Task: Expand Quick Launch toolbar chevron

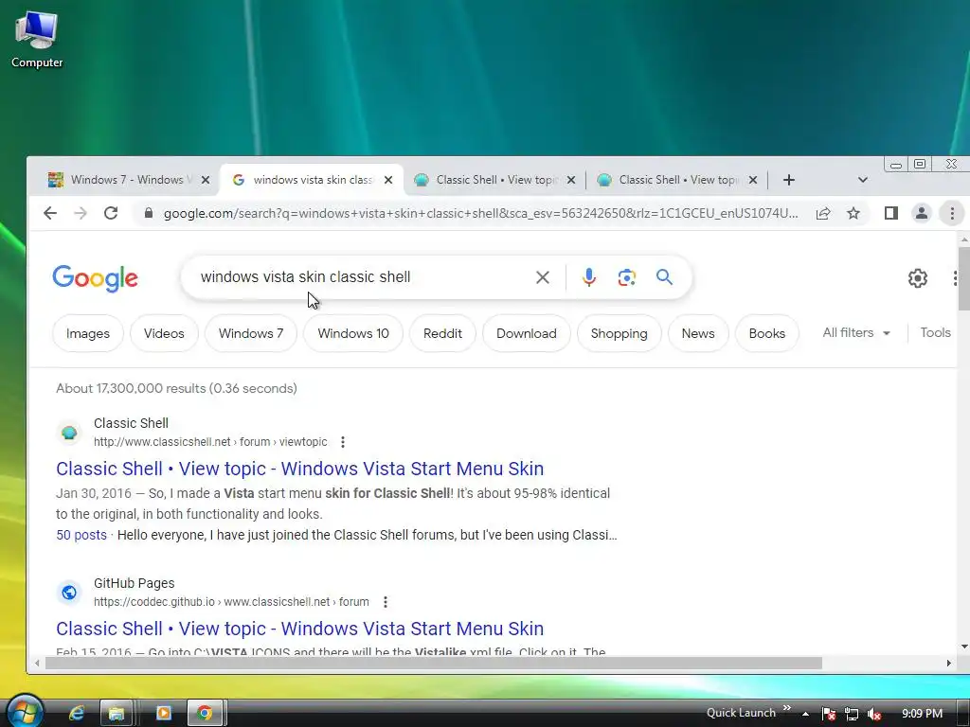Action: coord(787,708)
